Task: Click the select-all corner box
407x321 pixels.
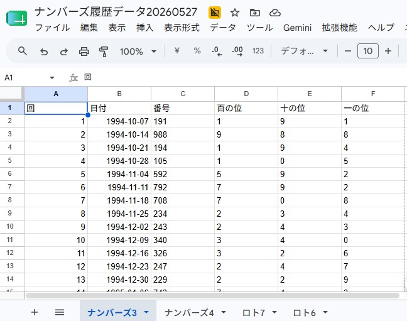Action: 12,94
